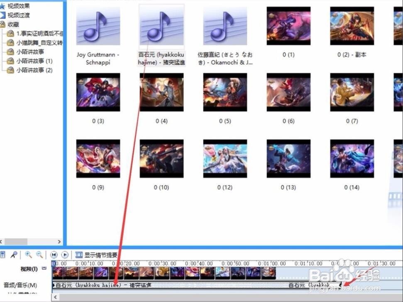
Task: Zoom out the timeline
Action: click(x=39, y=255)
